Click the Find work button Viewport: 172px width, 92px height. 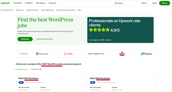point(25,39)
